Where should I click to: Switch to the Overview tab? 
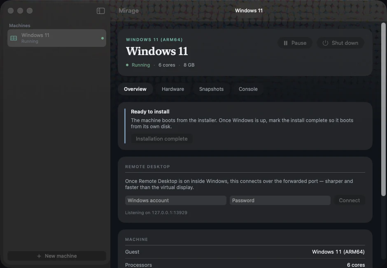tap(135, 89)
